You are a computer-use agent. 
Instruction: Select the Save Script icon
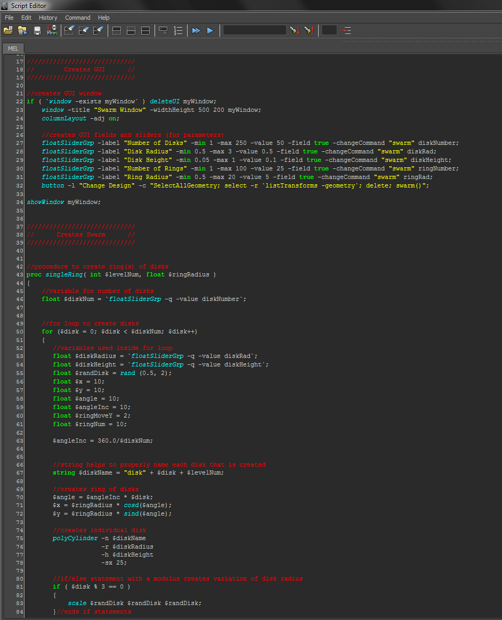(x=36, y=30)
